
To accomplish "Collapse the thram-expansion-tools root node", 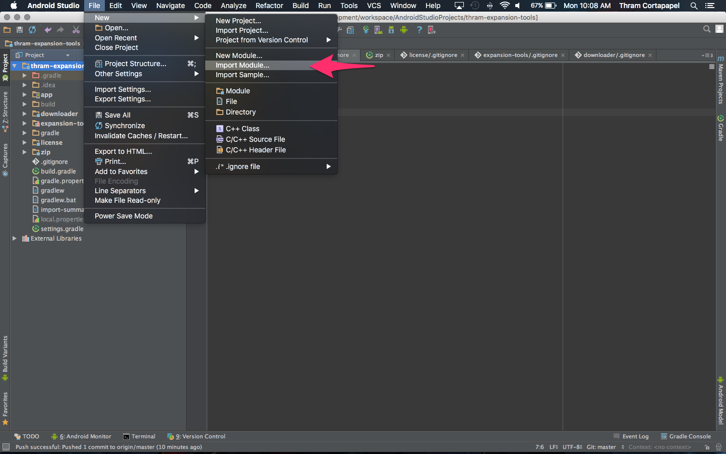I will click(x=15, y=66).
